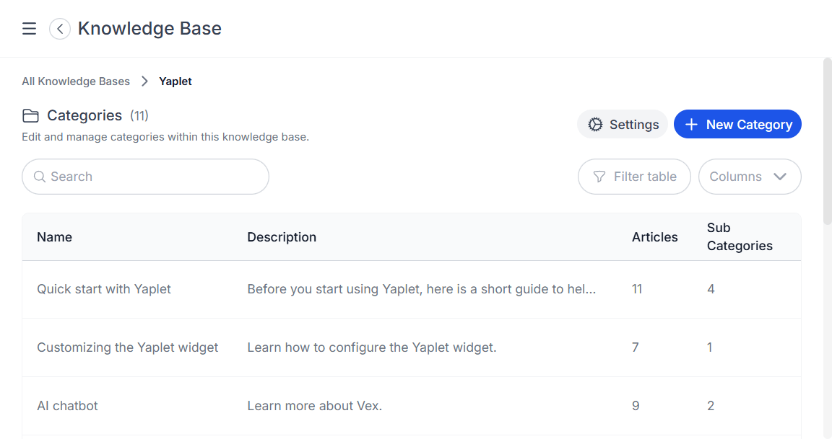
Task: Click the funnel filter icon
Action: tap(599, 177)
